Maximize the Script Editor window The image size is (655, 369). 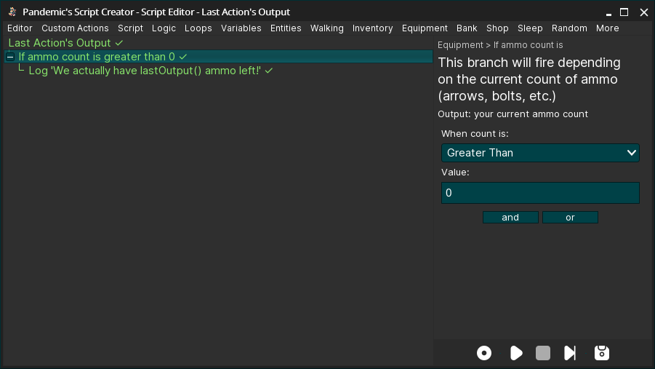click(x=624, y=12)
